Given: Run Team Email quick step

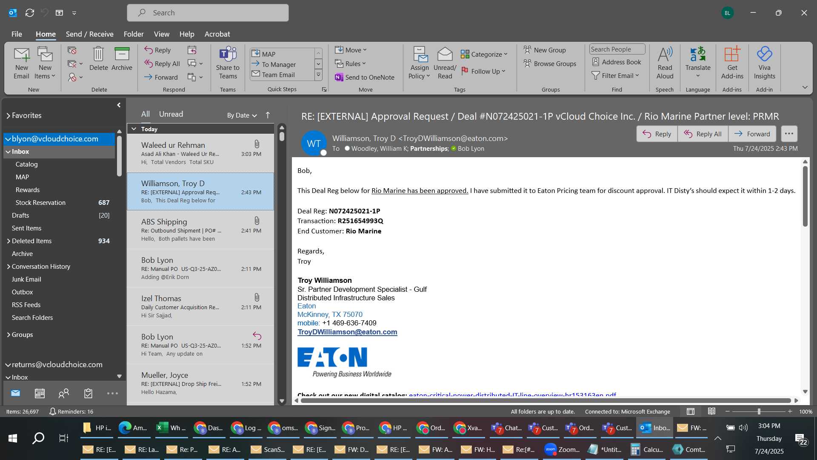Looking at the screenshot, I should 278,75.
